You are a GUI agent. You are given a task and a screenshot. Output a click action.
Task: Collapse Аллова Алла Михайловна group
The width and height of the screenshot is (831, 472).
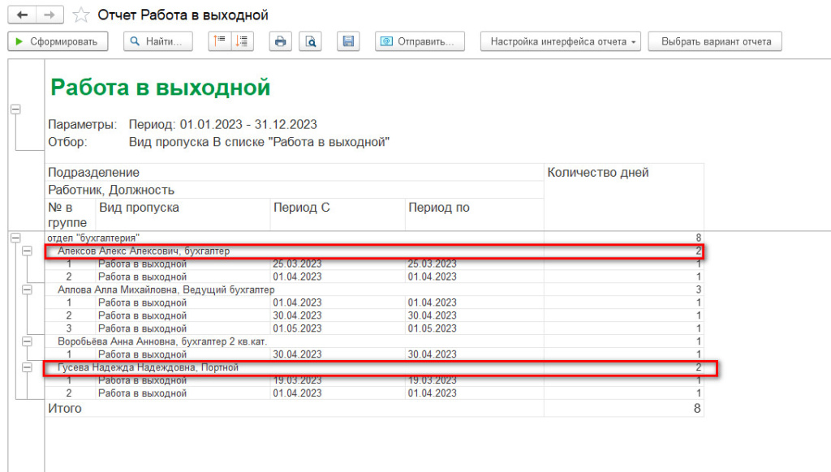28,290
